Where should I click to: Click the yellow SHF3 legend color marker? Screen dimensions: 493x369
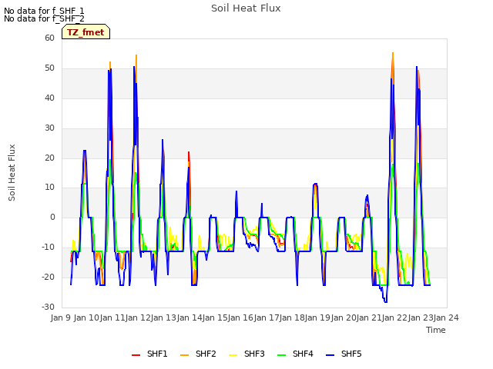click(233, 355)
